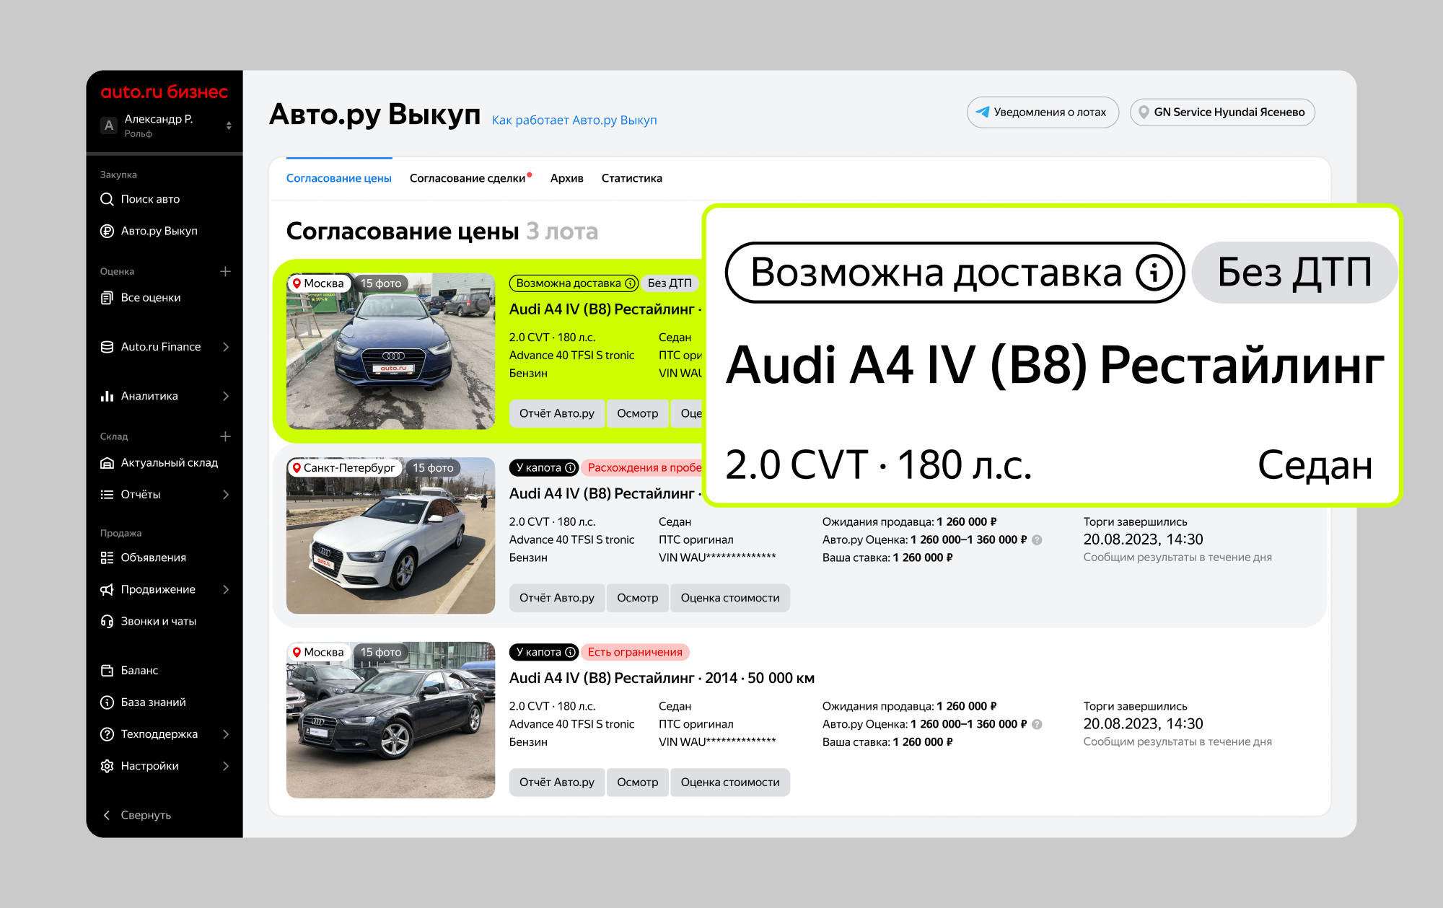1443x908 pixels.
Task: Click the location pin icon beside GN Service Hyundai Ясенево
Action: click(x=1144, y=112)
